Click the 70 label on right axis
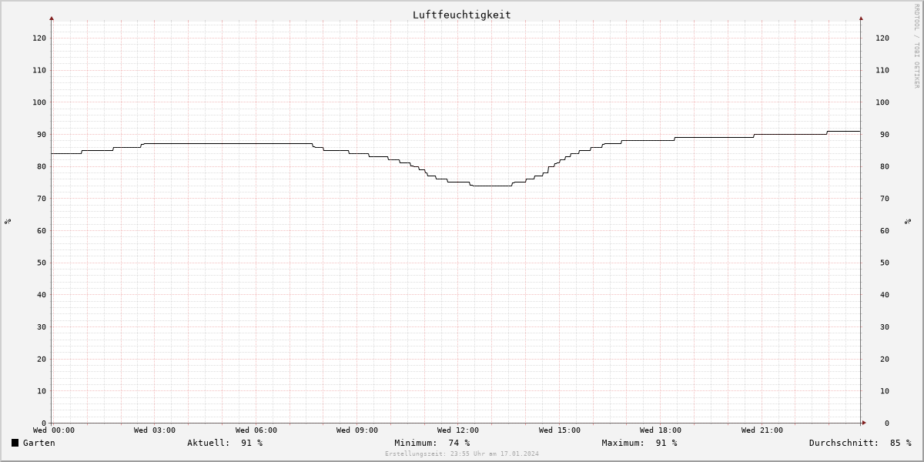This screenshot has width=924, height=462. (885, 199)
